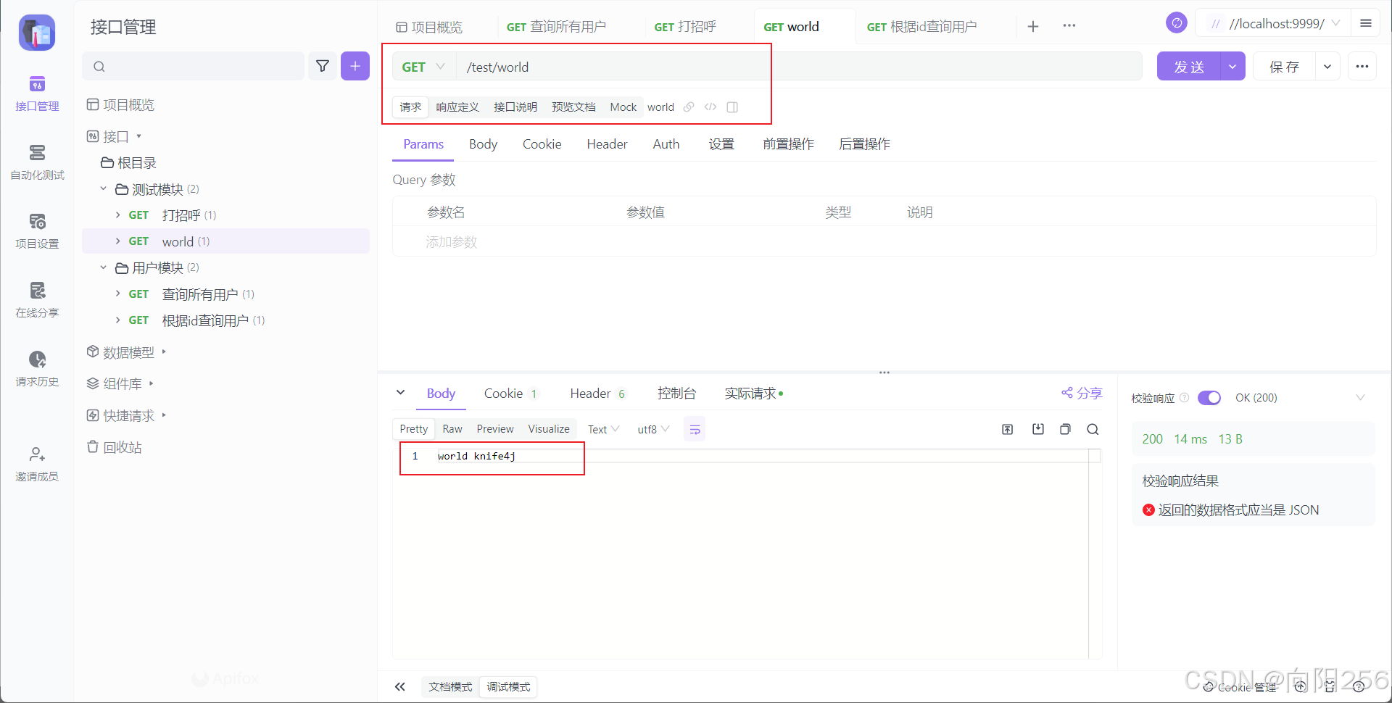Open 自动化测试 in the sidebar
Viewport: 1392px width, 703px height.
coord(37,162)
